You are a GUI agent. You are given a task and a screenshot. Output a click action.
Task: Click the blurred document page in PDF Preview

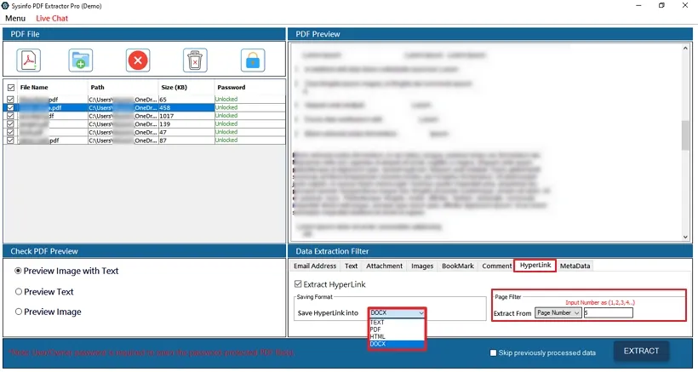tap(485, 142)
